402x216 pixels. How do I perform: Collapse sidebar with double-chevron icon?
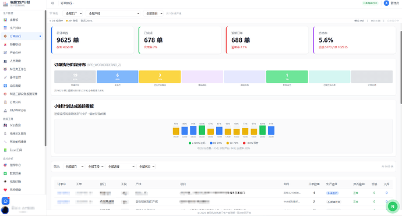(52, 3)
